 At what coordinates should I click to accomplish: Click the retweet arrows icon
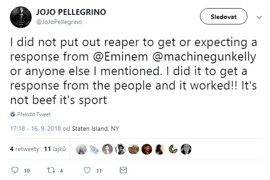coord(51,170)
